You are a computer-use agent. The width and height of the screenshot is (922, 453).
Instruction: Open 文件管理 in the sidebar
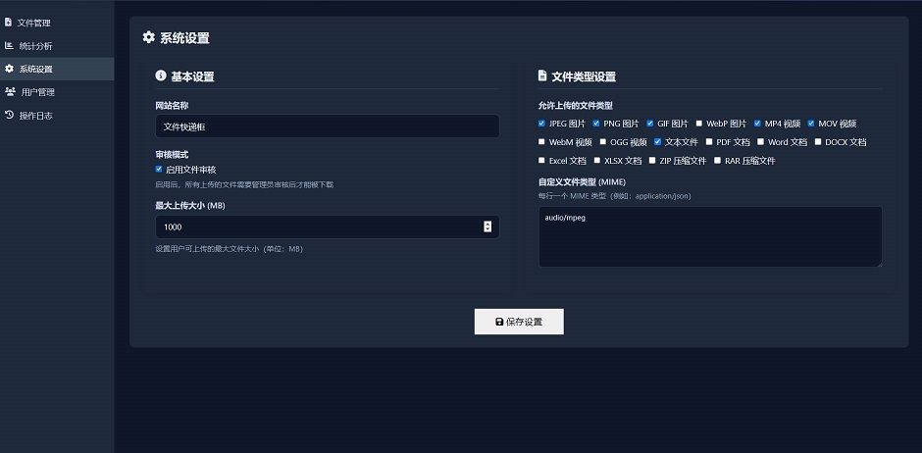tap(57, 23)
